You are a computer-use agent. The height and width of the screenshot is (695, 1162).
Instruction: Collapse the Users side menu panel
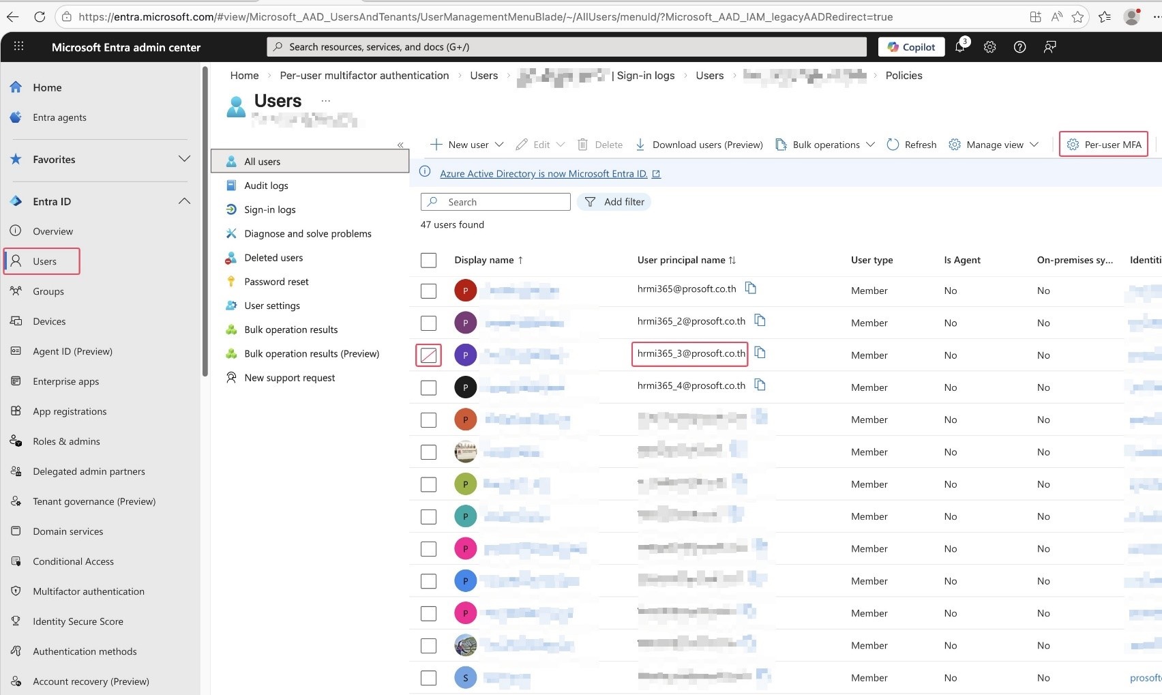(x=400, y=145)
